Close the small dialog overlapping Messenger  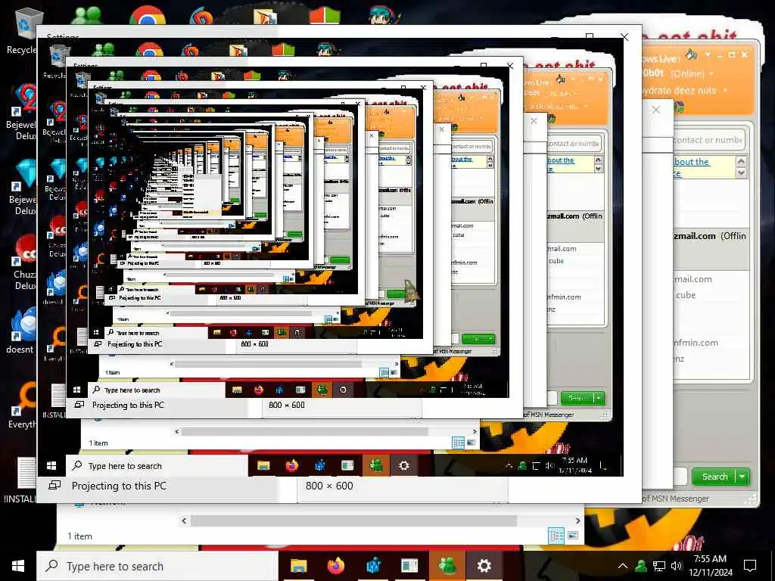coord(656,110)
